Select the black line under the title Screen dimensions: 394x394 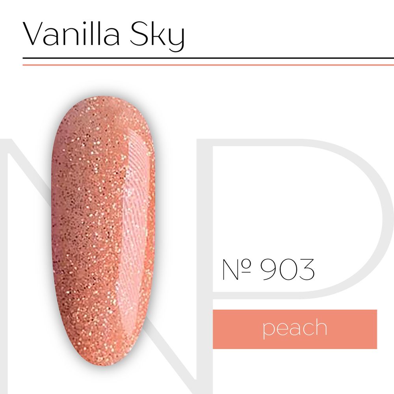click(x=208, y=58)
